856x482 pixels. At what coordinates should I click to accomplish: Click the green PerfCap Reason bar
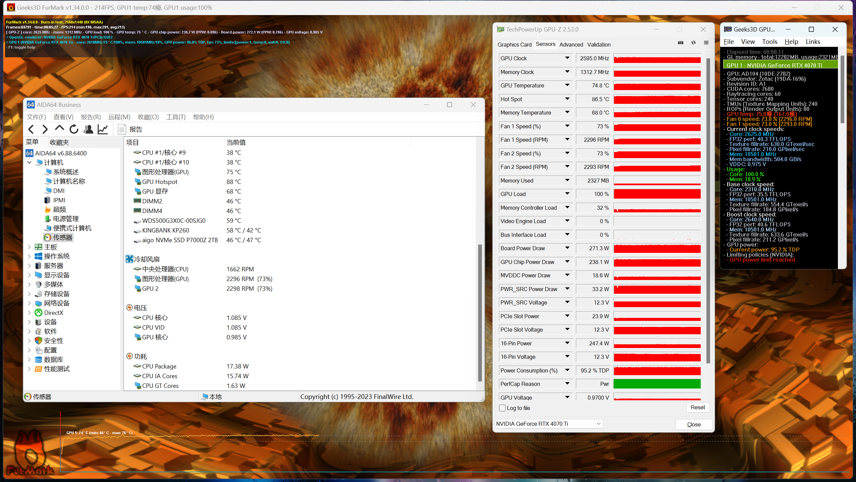point(656,384)
